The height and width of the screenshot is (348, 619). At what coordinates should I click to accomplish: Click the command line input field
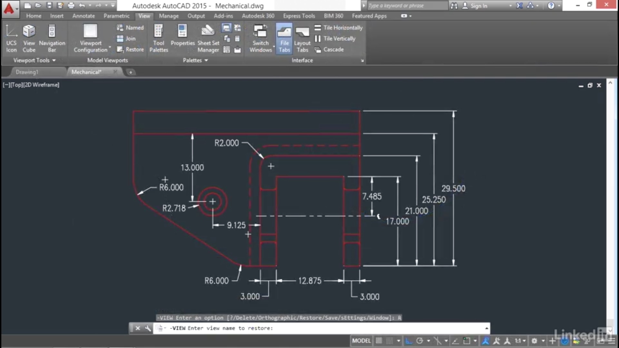coord(355,328)
